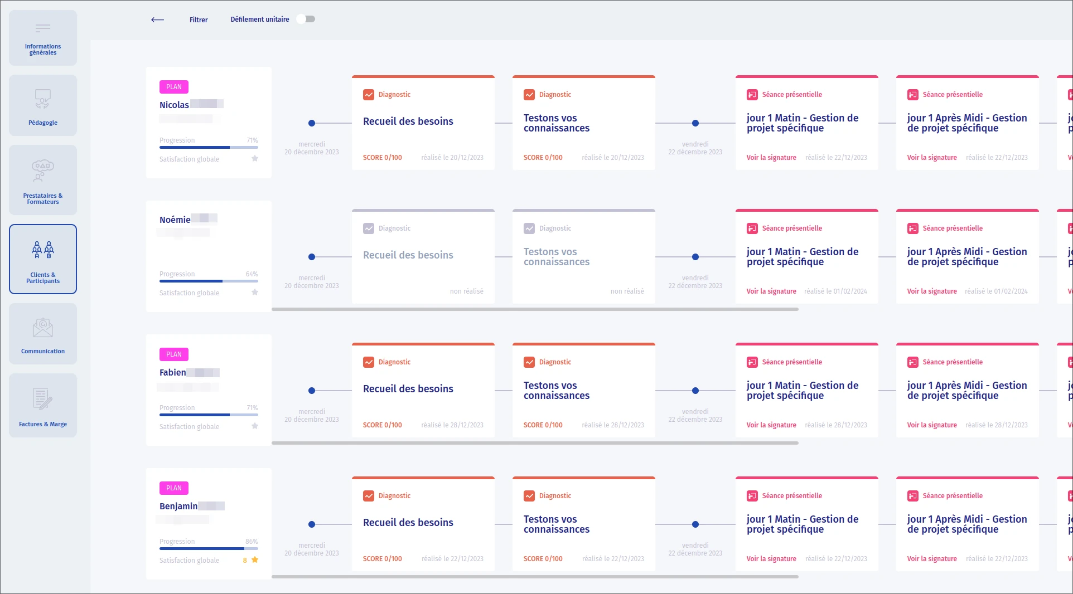Click the Communication envelope icon
The height and width of the screenshot is (594, 1073).
pos(43,328)
